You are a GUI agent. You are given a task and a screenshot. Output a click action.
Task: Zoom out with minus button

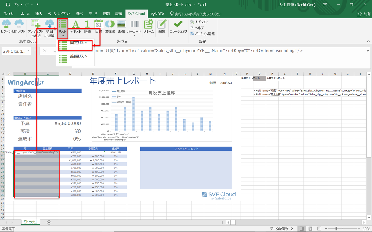[x=326, y=229]
